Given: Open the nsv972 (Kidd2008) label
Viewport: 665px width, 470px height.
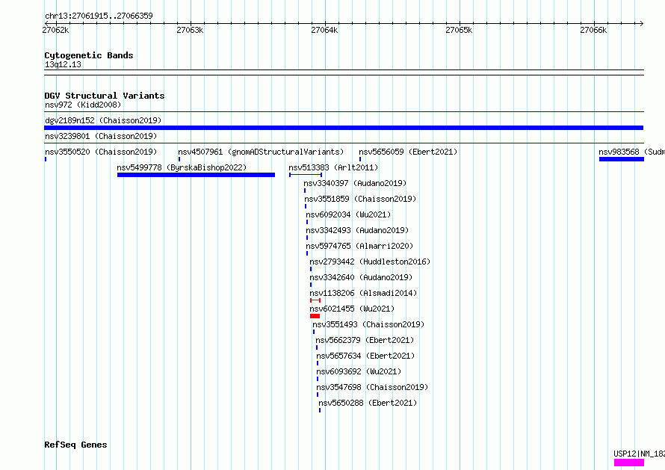Looking at the screenshot, I should coord(83,105).
